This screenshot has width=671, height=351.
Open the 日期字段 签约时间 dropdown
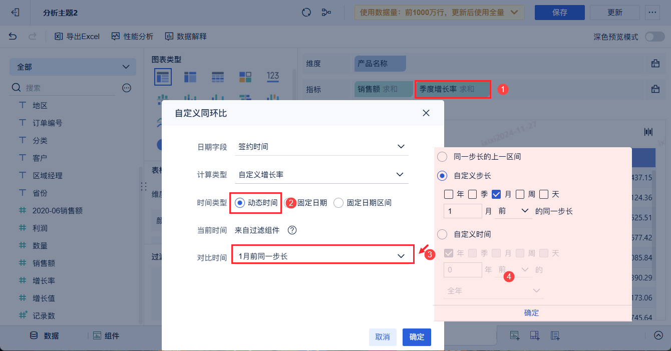pos(321,147)
